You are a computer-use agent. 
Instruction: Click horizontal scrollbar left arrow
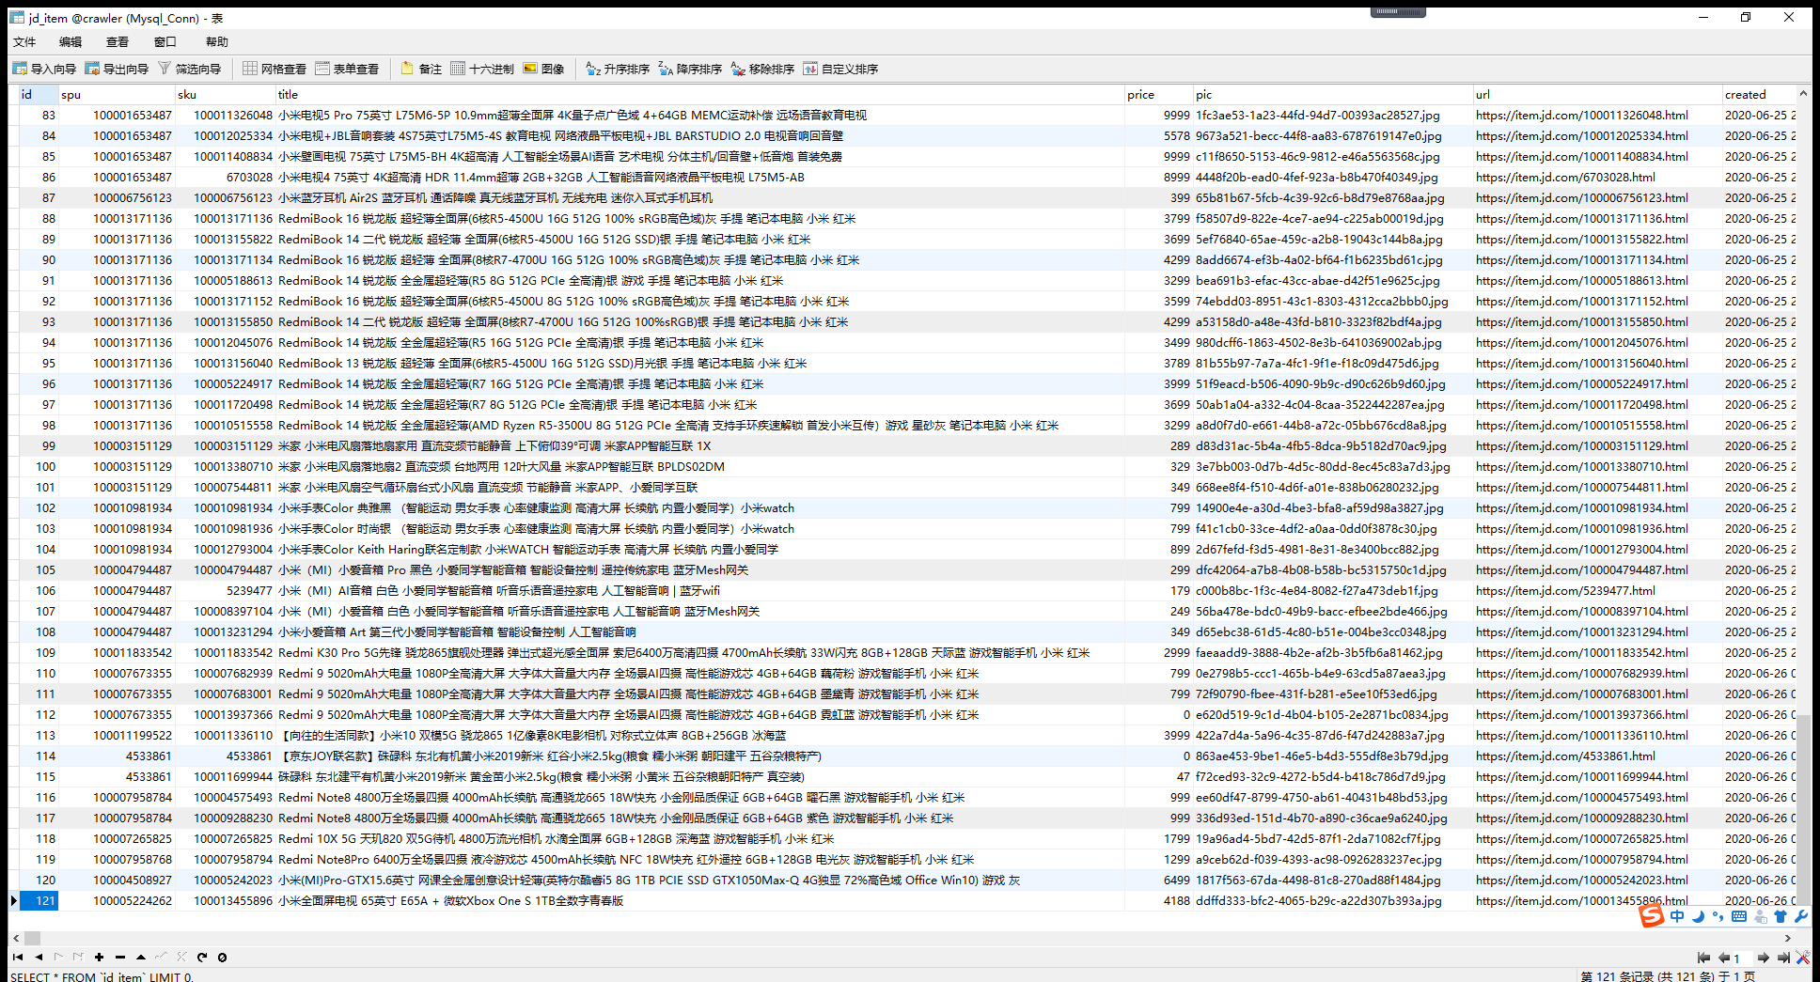tap(15, 938)
